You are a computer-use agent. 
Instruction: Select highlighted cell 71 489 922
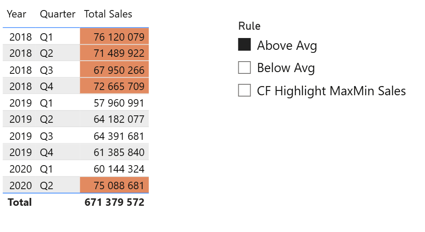coord(114,53)
